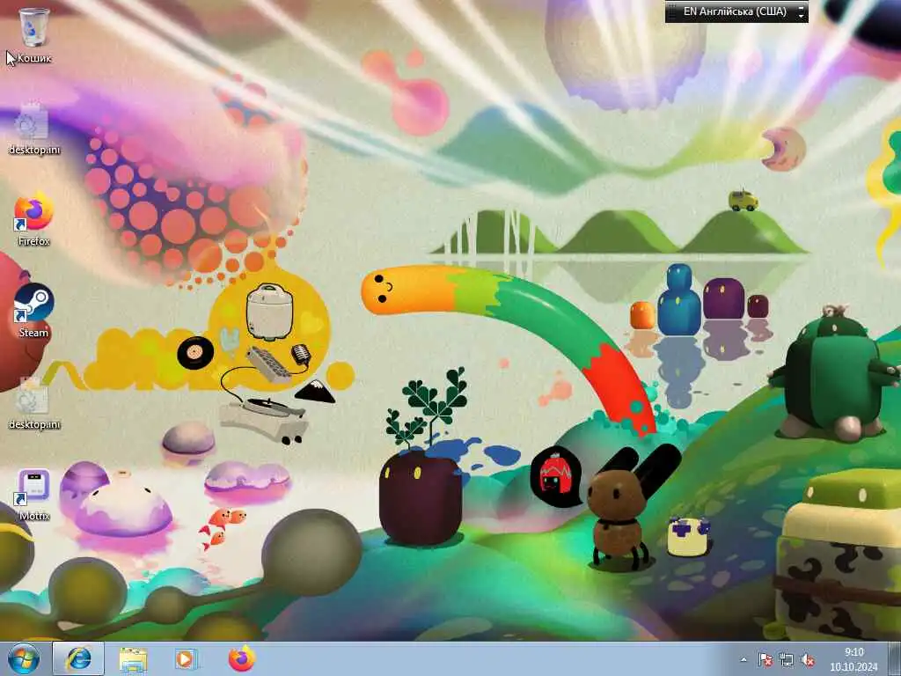Open Windows Explorer from the taskbar

[133, 658]
